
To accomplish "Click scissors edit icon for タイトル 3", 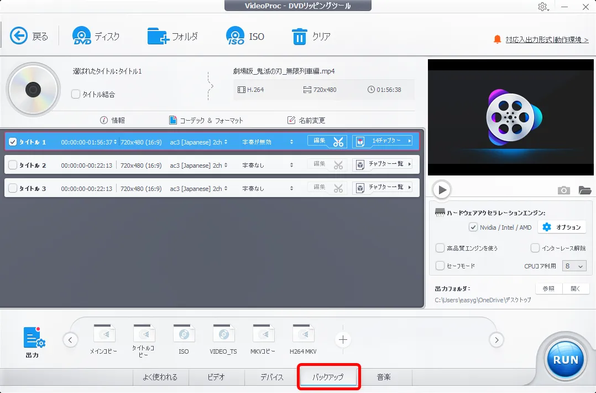I will [x=338, y=188].
